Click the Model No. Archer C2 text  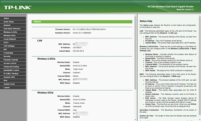(x=185, y=10)
